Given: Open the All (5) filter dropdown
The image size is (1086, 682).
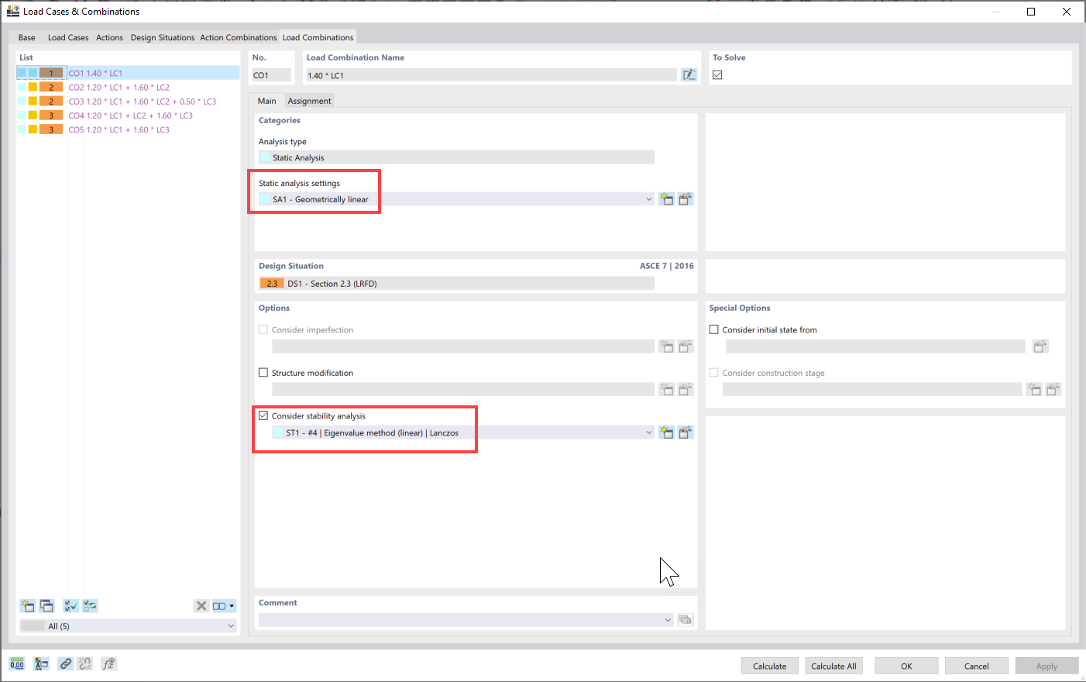Looking at the screenshot, I should 230,625.
